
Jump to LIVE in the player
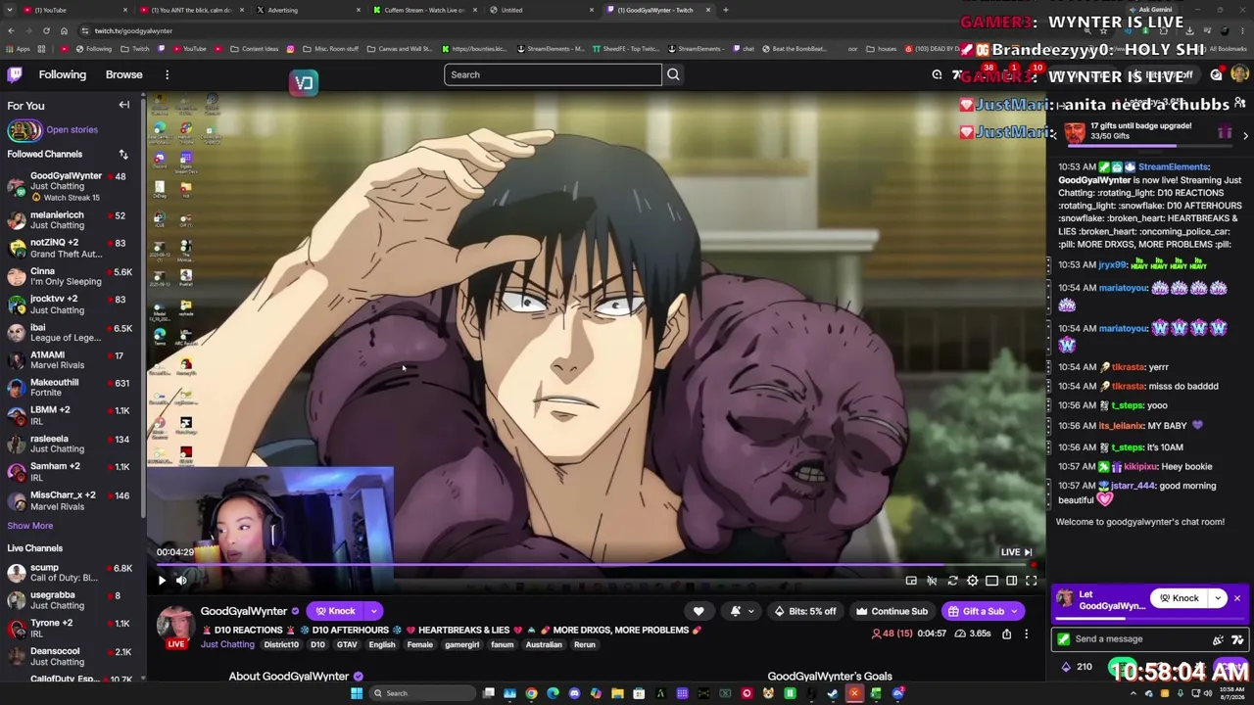(x=1016, y=552)
